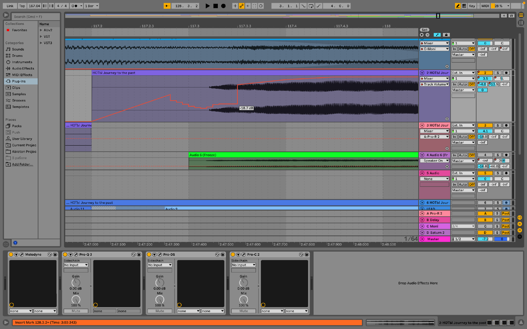This screenshot has height=329, width=527.
Task: Open the Sounds category
Action: click(18, 49)
